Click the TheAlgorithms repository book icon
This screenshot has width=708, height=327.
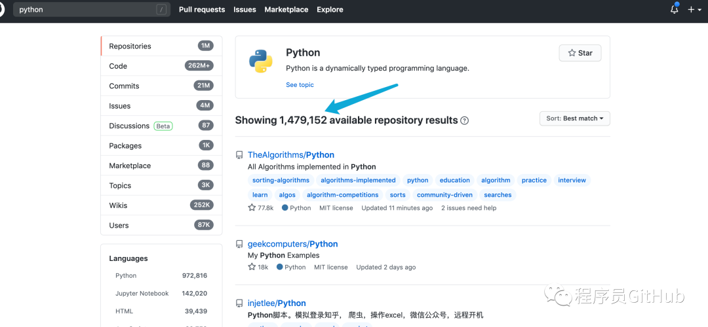click(239, 155)
